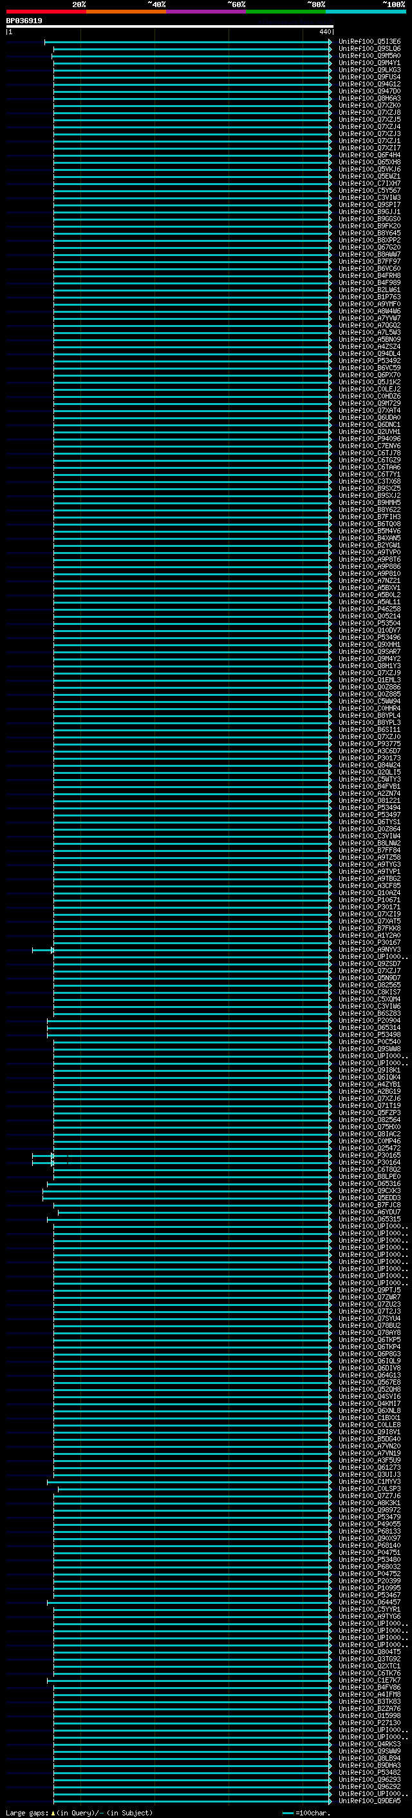The image size is (412, 1818).
Task: Click the UniRef100_B8XPP2 entry
Action: (370, 240)
